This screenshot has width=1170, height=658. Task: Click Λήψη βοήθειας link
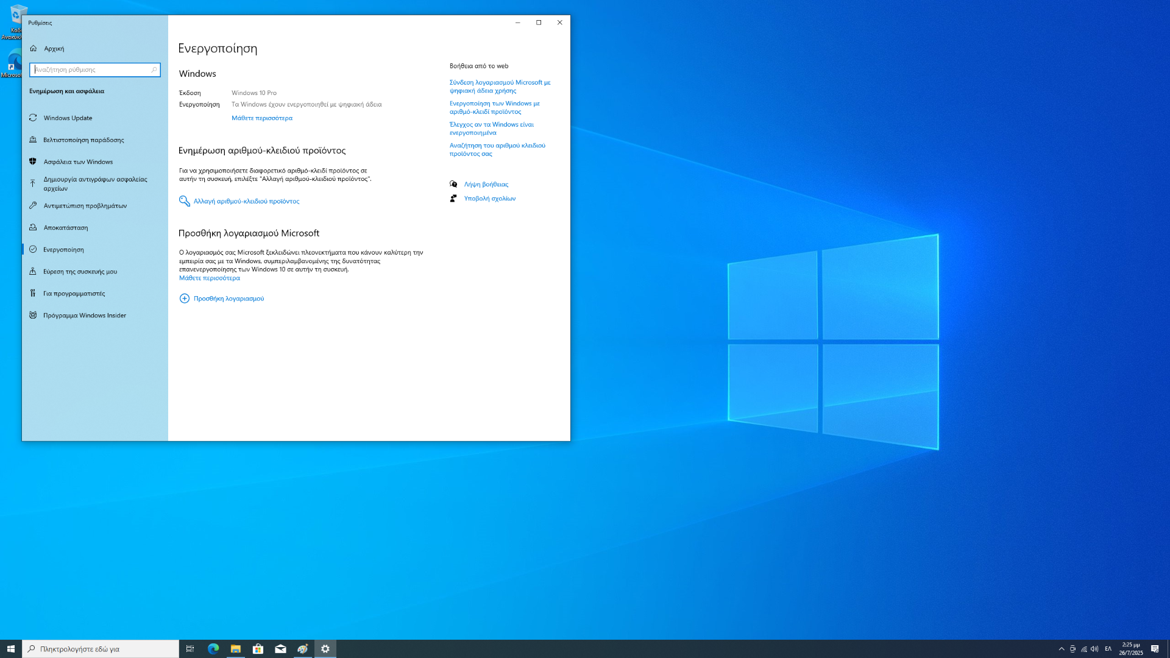(x=486, y=185)
